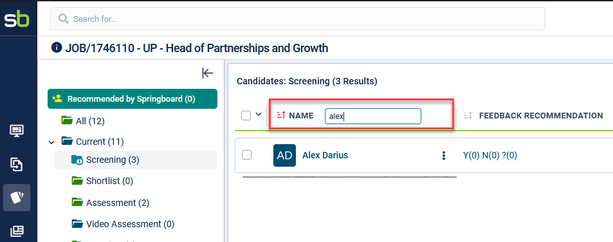This screenshot has width=613, height=242.
Task: Sort by Name using the red sort icon
Action: [x=281, y=115]
